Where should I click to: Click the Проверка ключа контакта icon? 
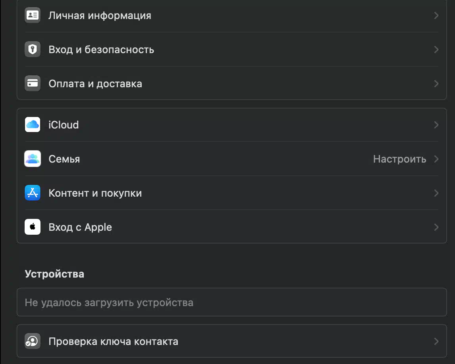[33, 341]
